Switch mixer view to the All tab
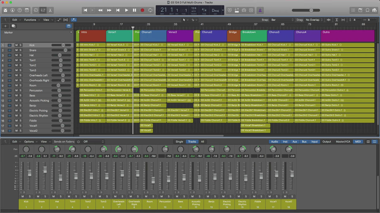Image resolution: width=380 pixels, height=213 pixels. (202, 142)
